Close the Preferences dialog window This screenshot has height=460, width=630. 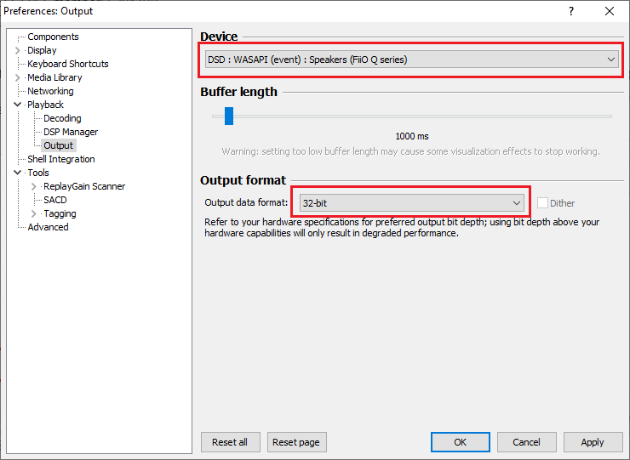pos(610,11)
